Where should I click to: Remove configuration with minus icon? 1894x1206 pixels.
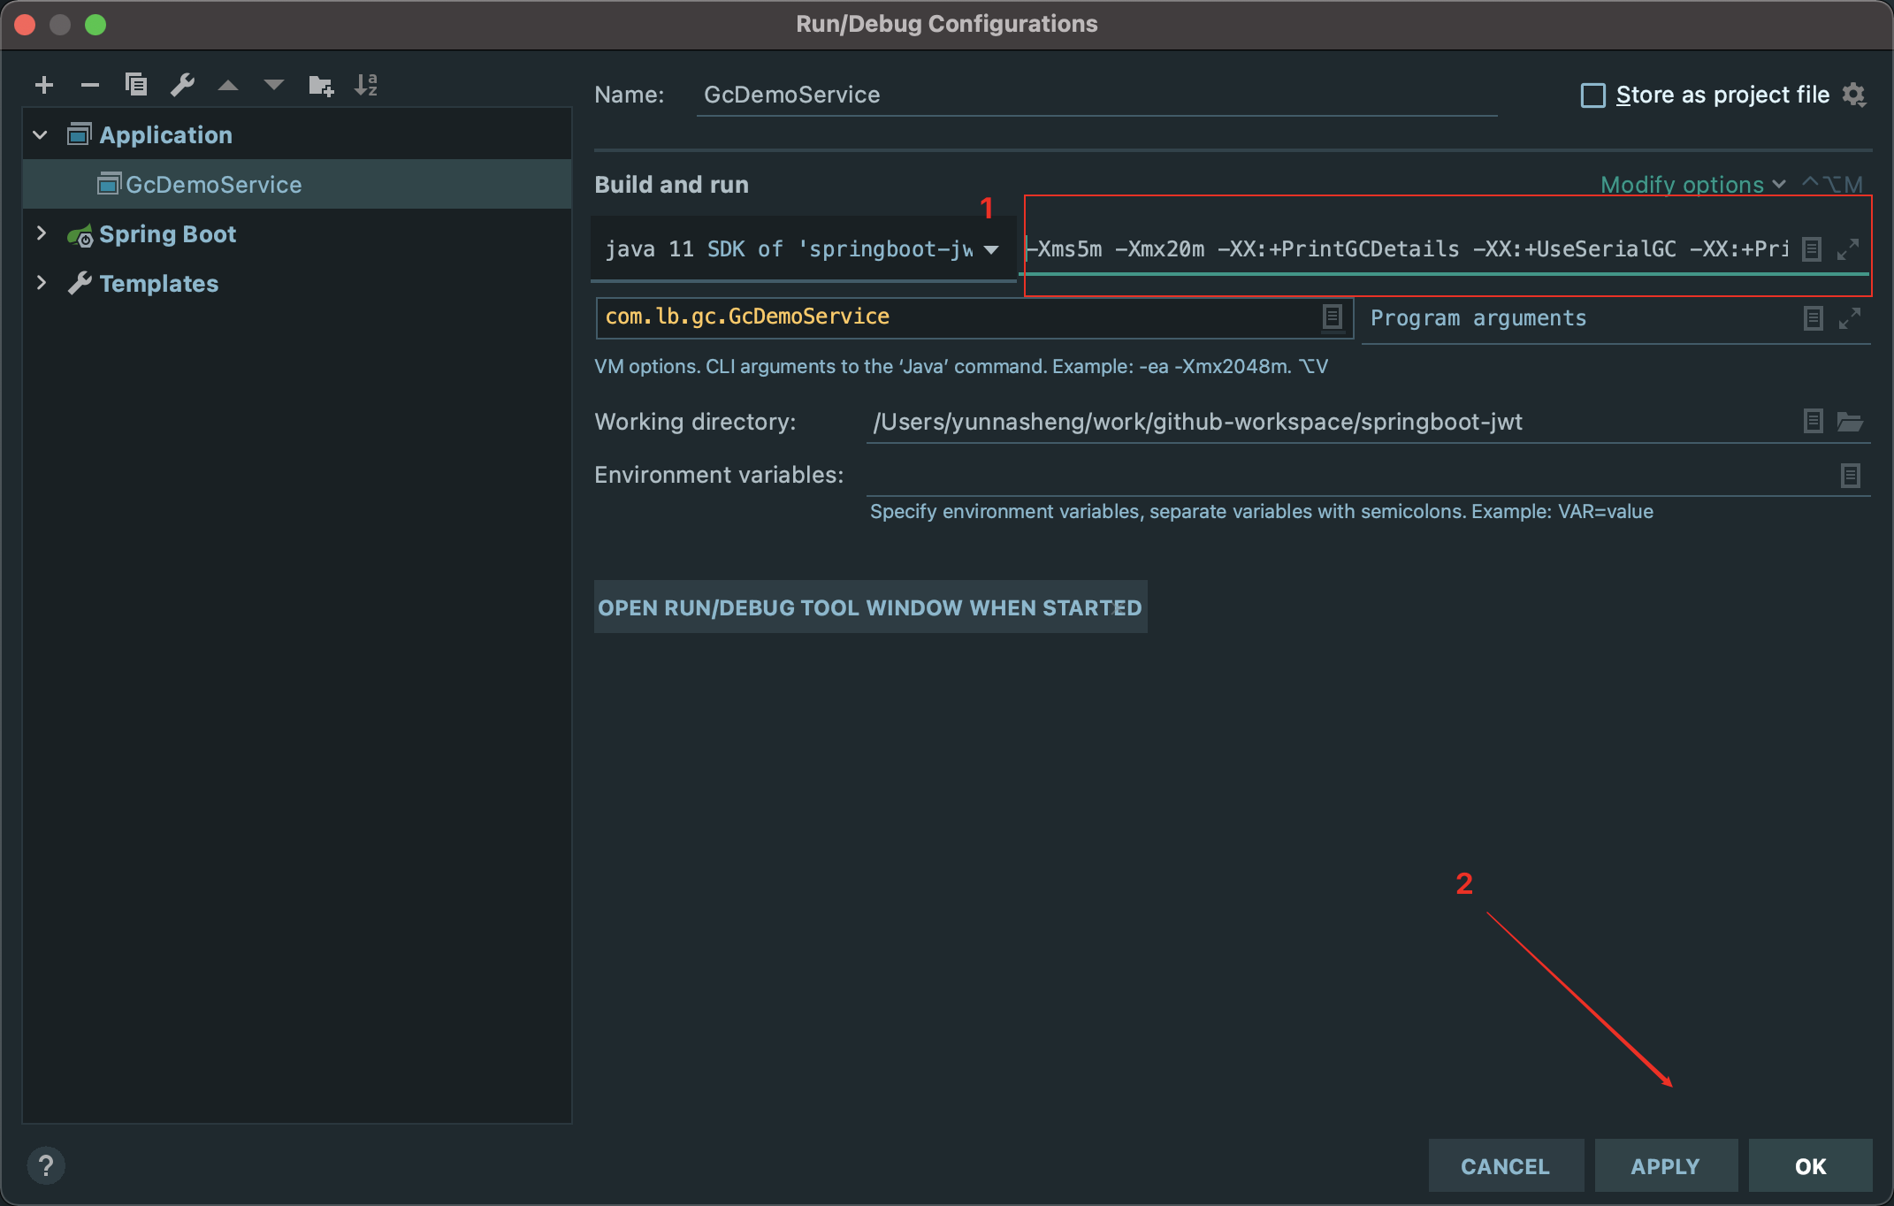point(90,85)
